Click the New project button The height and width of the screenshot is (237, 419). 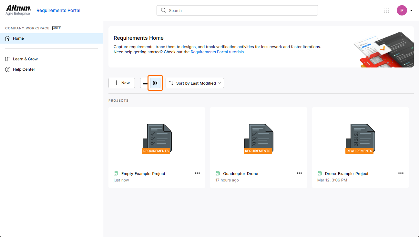pos(122,83)
